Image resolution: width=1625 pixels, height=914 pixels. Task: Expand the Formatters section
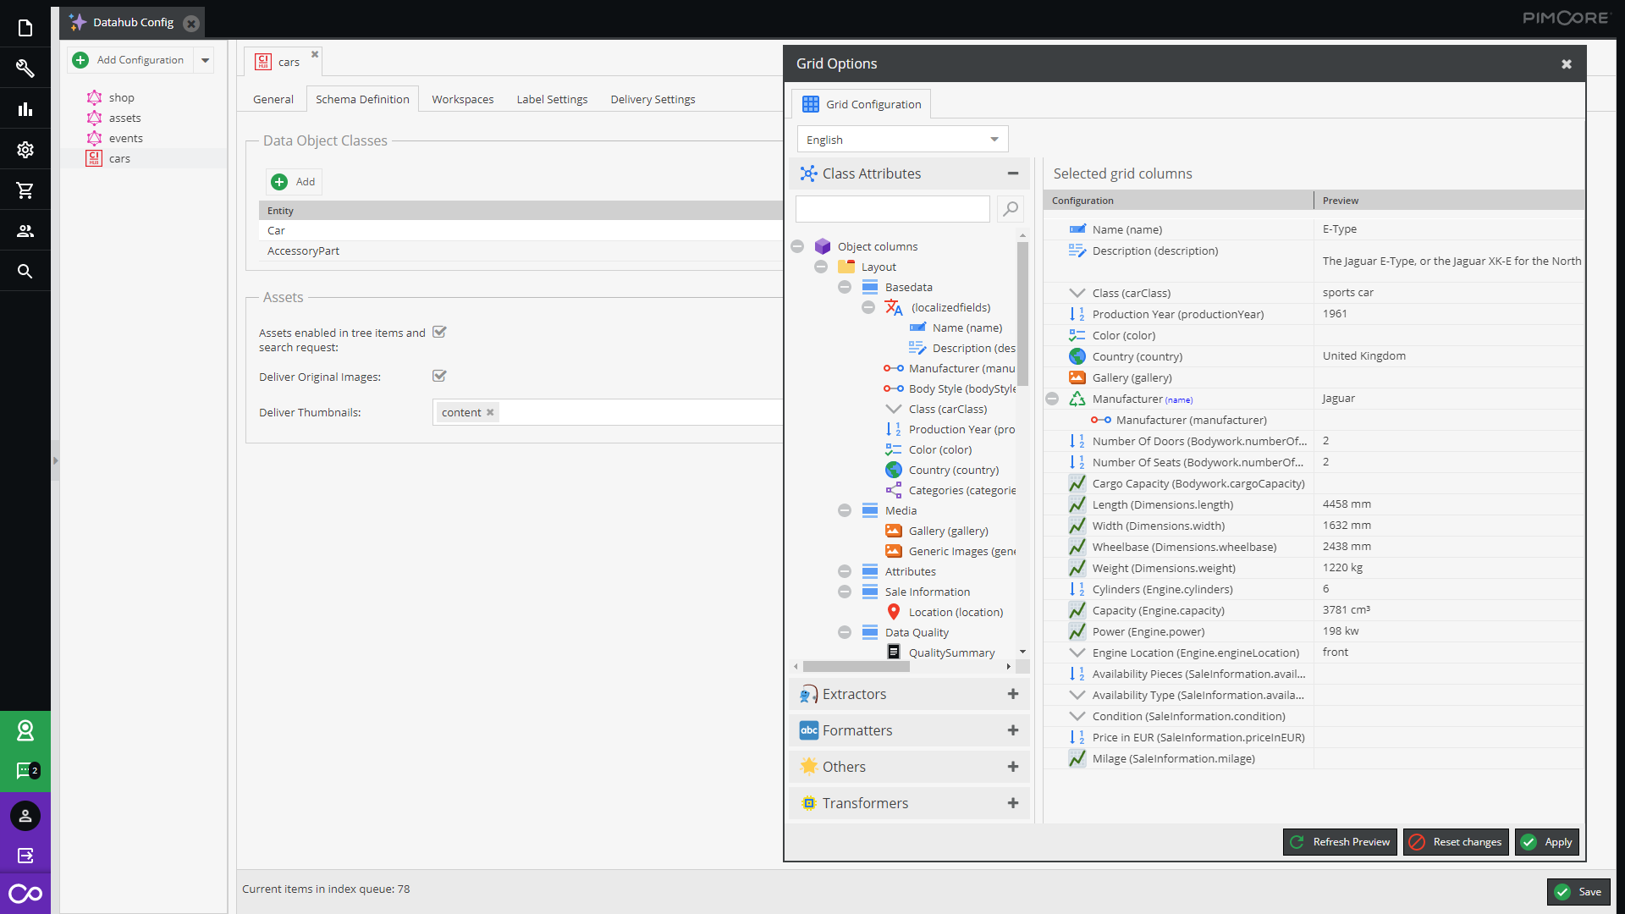(1012, 730)
